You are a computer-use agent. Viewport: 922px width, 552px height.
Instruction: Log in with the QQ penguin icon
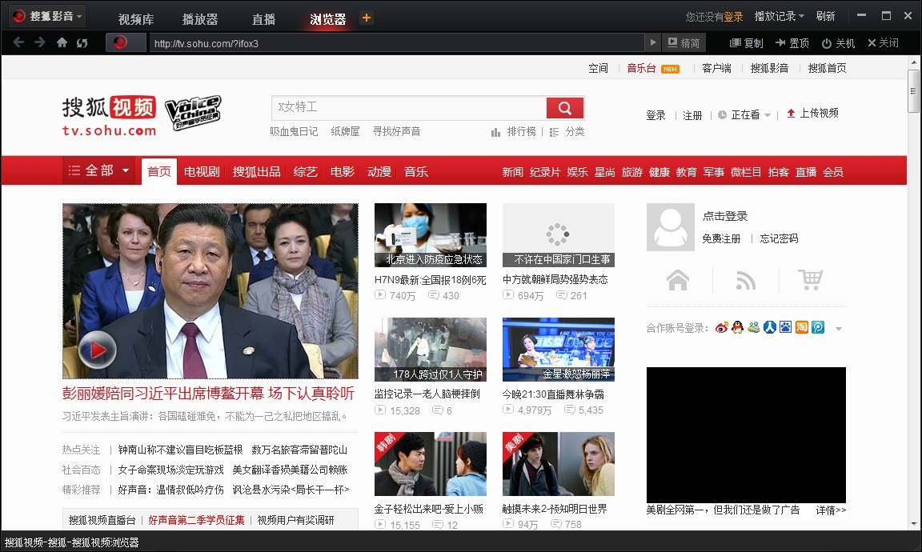pos(737,327)
